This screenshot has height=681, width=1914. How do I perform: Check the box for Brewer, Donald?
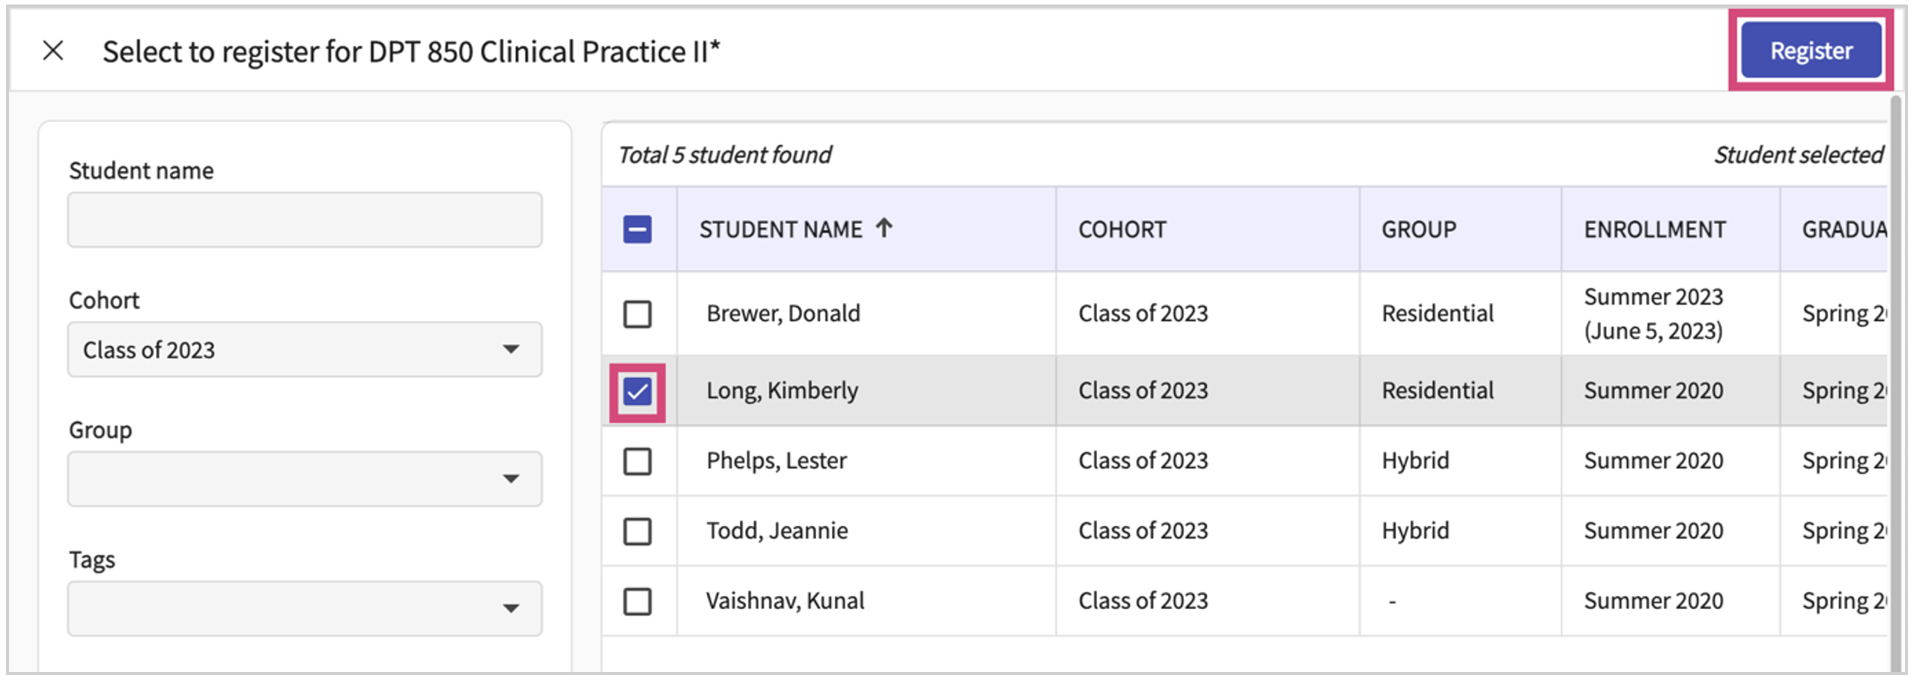pos(637,314)
